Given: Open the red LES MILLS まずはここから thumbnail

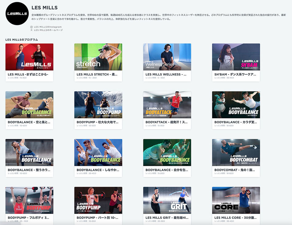Looking at the screenshot, I should (x=30, y=57).
